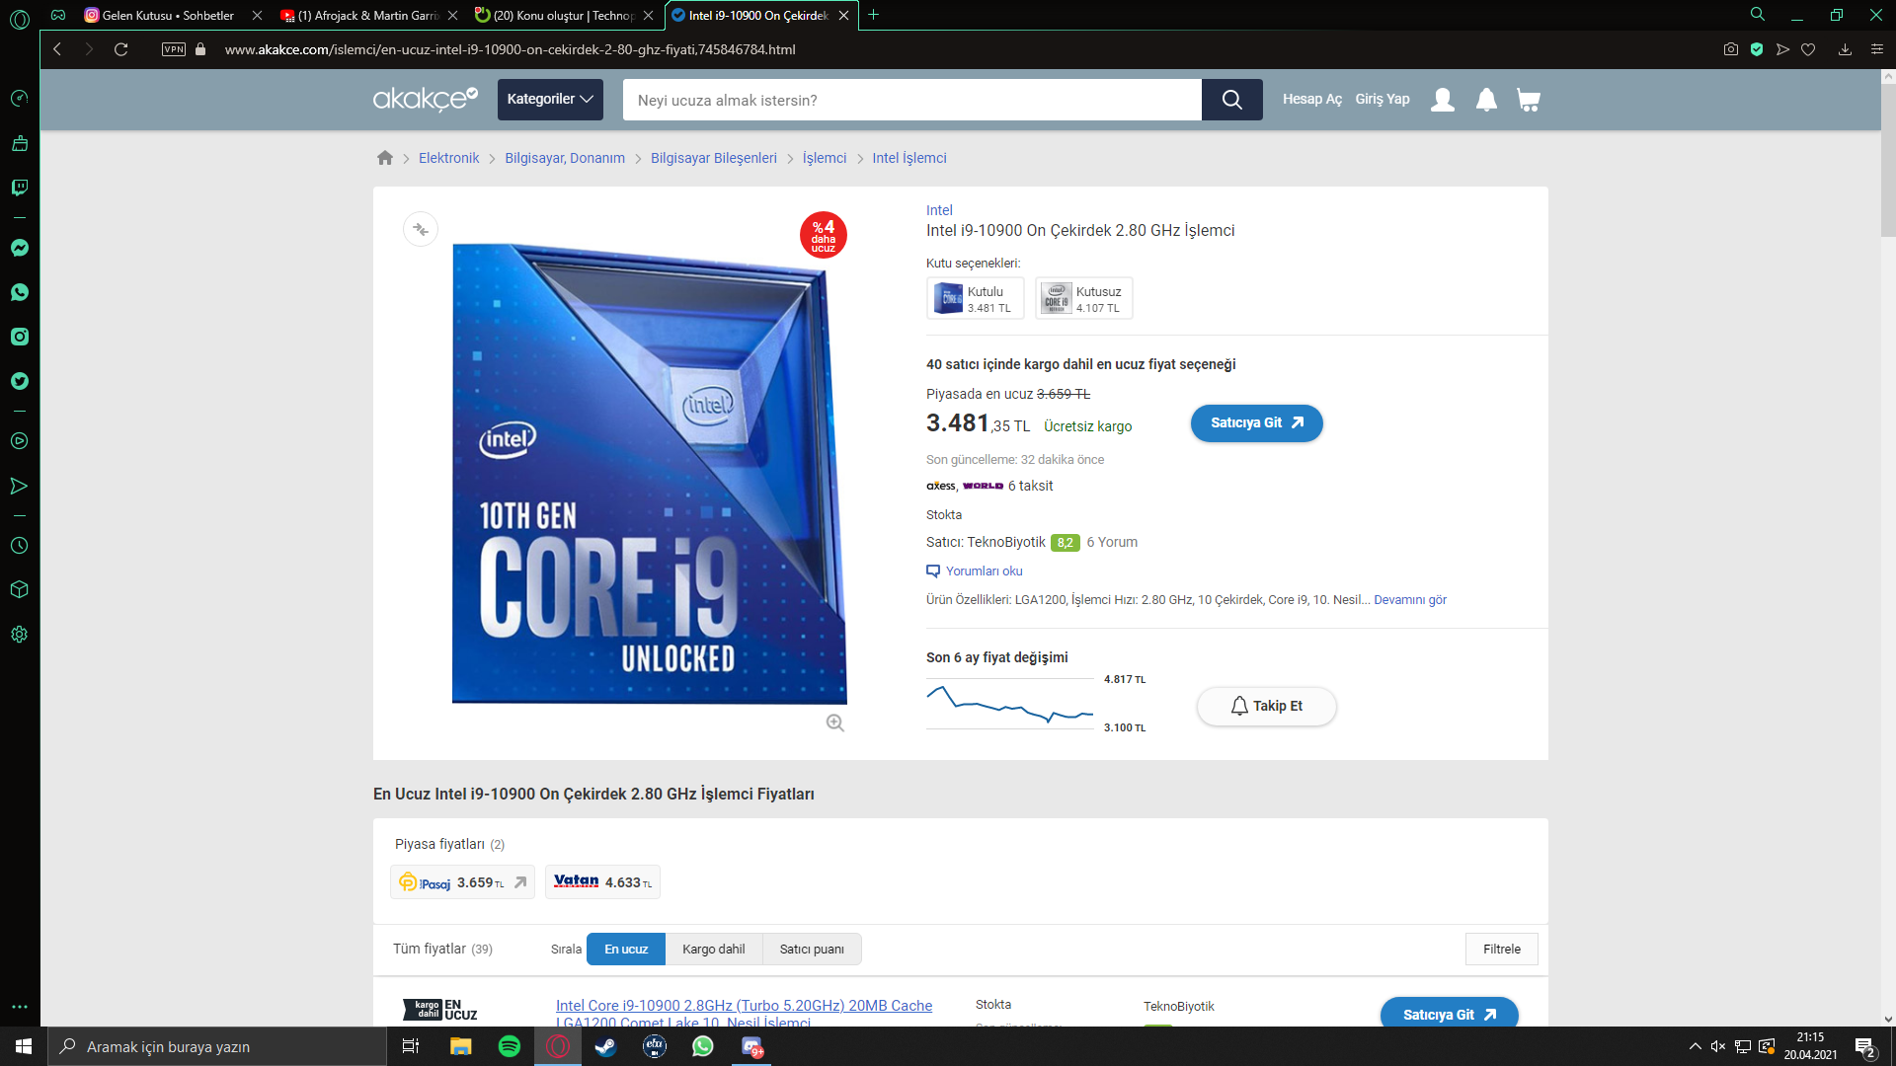Click the user profile icon
1896x1066 pixels.
point(1443,100)
